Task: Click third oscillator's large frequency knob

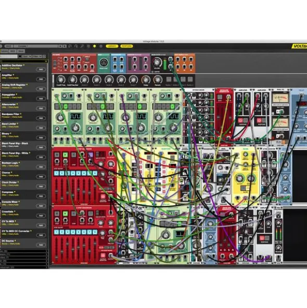Action: point(125,118)
